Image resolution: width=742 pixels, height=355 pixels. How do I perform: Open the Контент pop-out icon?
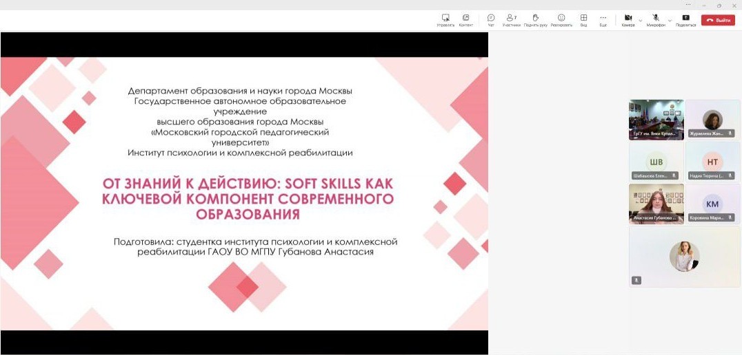[465, 19]
